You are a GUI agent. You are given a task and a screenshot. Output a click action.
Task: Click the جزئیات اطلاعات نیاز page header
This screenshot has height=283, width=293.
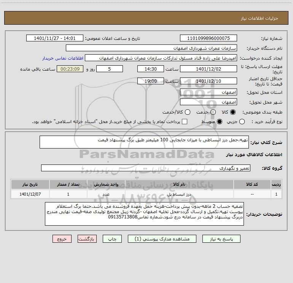[260, 18]
